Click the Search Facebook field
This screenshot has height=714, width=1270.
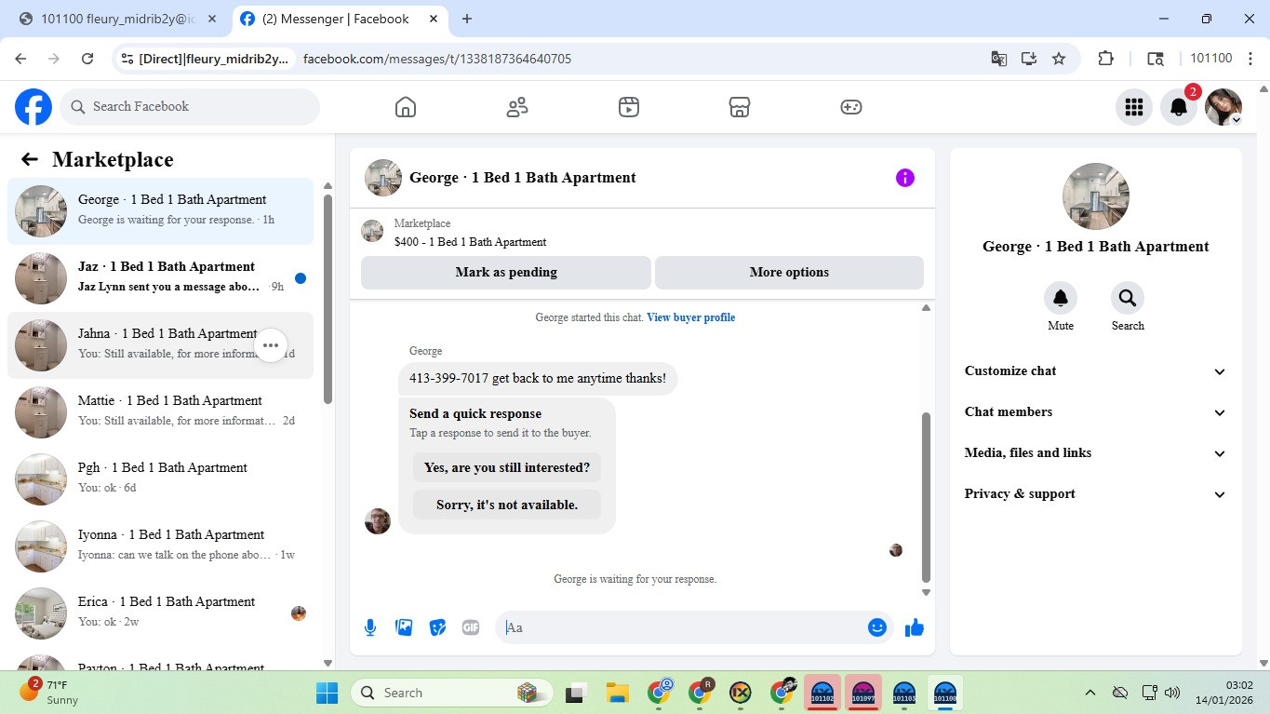pos(190,107)
